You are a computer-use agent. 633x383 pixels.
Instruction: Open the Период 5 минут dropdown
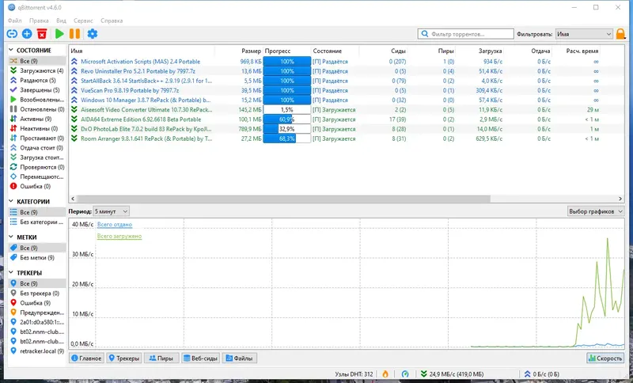pos(111,211)
